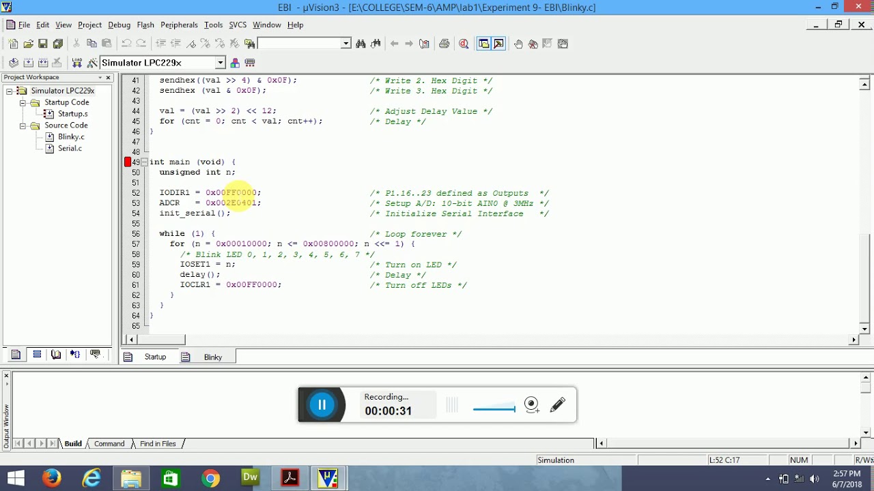
Task: Open the source browser book icon
Action: [424, 44]
